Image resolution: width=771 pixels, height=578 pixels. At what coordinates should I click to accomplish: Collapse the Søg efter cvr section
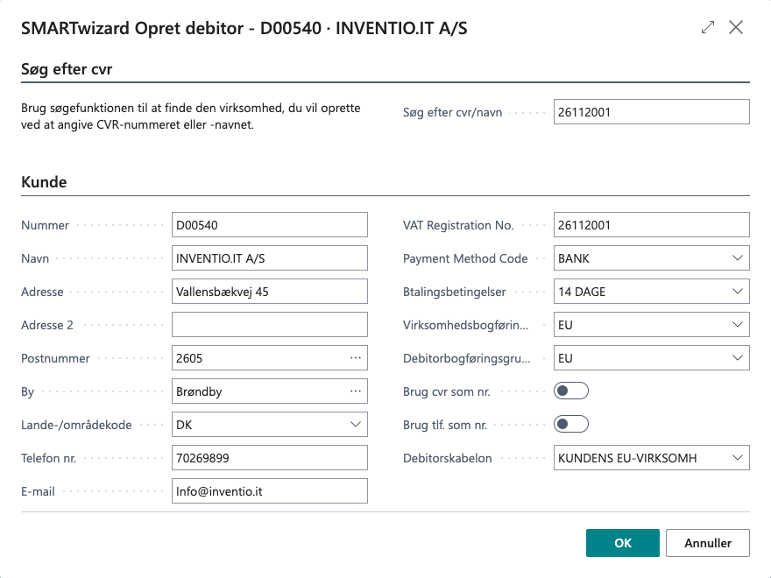click(x=67, y=69)
